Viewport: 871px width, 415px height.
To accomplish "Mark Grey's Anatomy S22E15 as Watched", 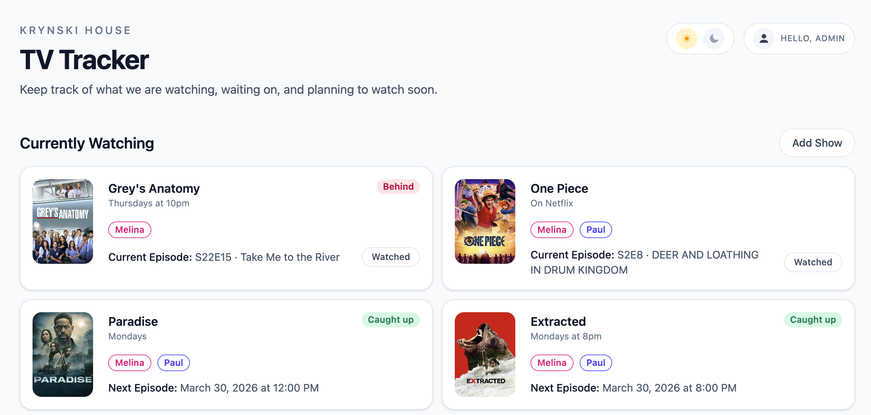I will pyautogui.click(x=390, y=257).
